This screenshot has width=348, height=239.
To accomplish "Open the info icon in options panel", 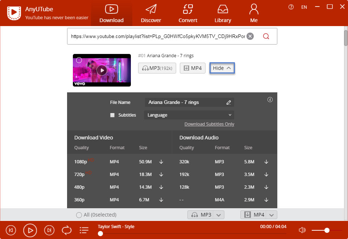I will (x=270, y=100).
